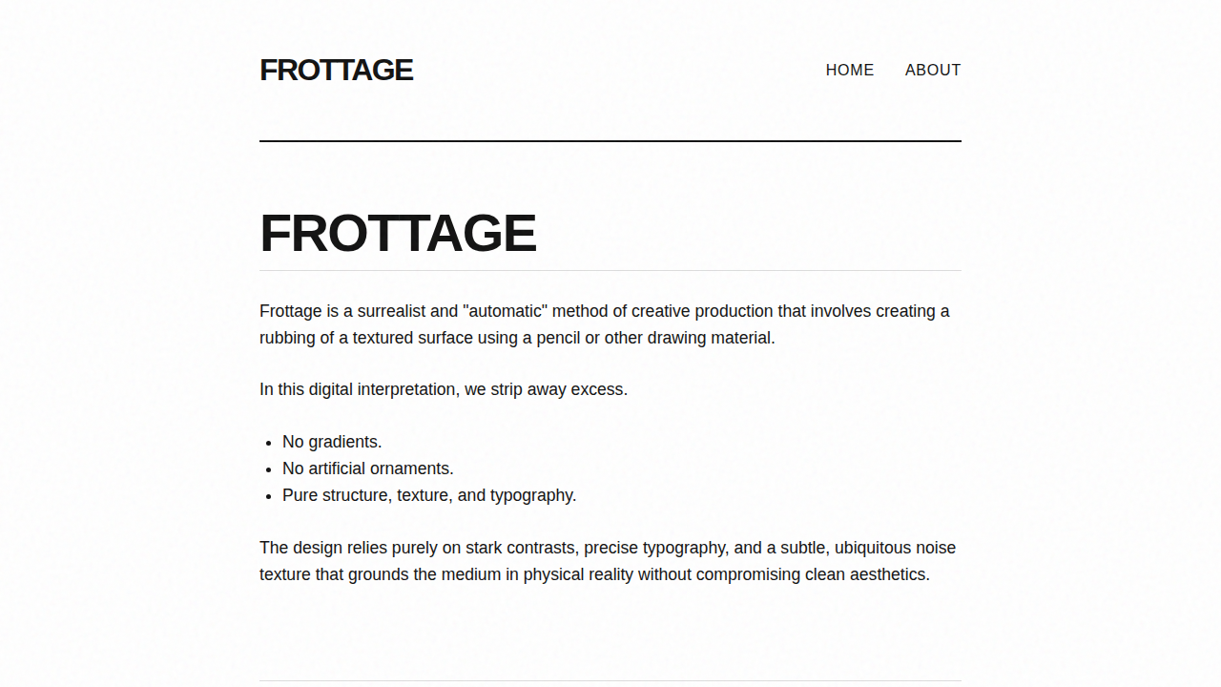Open the HOME navigation link
This screenshot has width=1221, height=687.
point(849,70)
